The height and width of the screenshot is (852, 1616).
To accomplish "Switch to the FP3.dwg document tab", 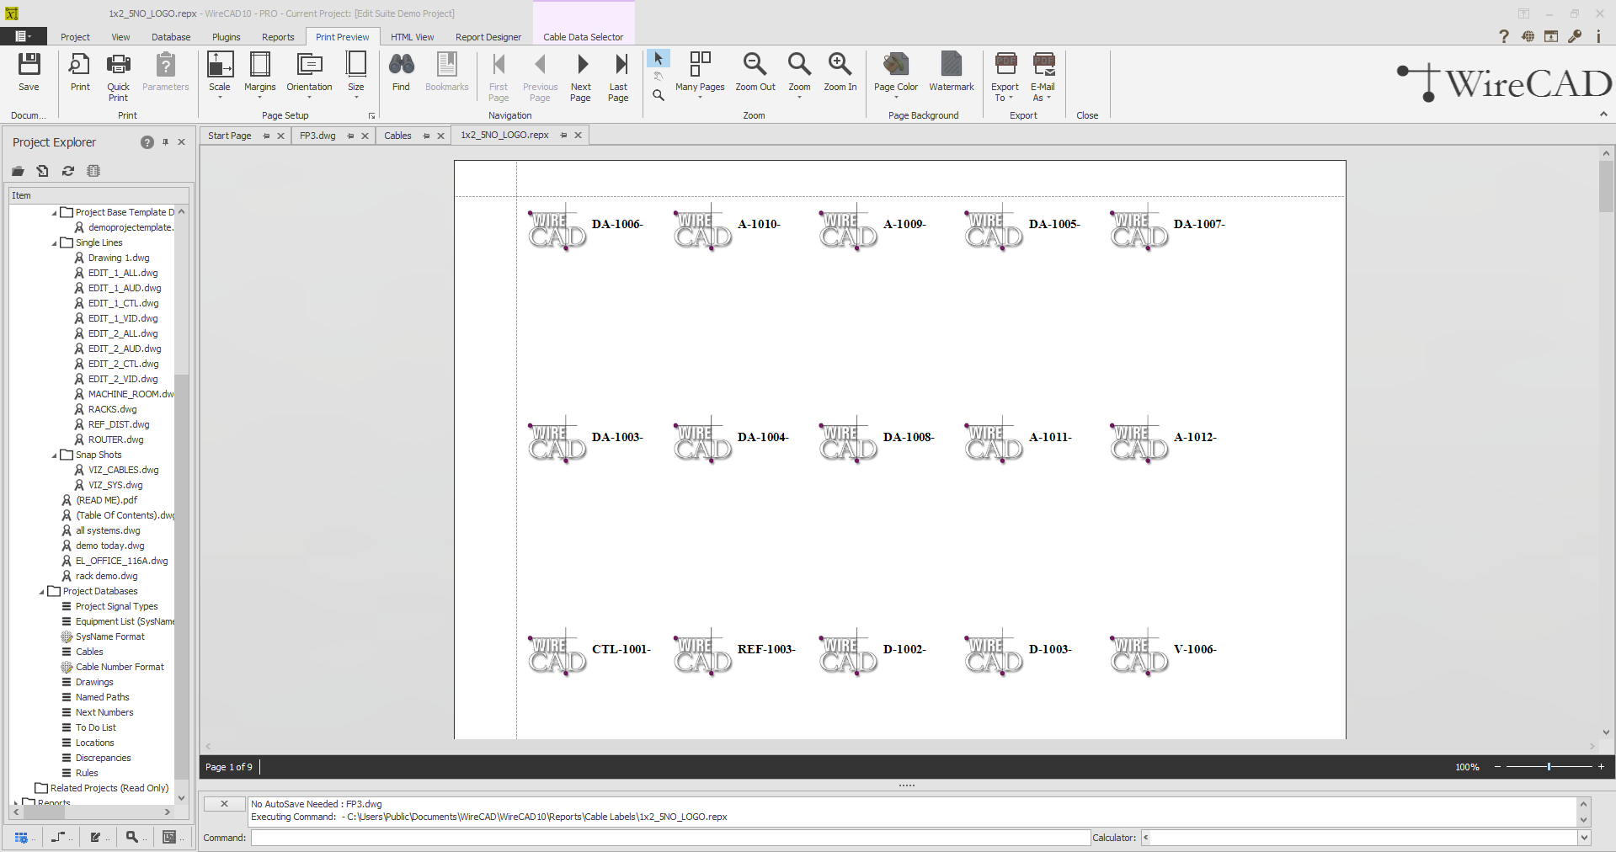I will [x=318, y=136].
